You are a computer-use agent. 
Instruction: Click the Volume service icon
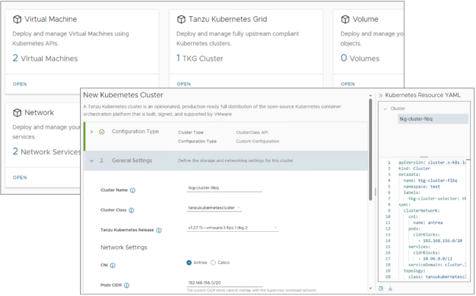[345, 19]
